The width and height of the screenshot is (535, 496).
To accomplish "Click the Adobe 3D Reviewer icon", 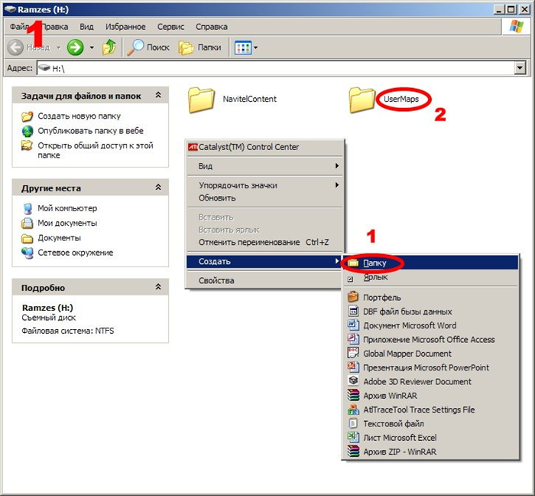I will 353,380.
